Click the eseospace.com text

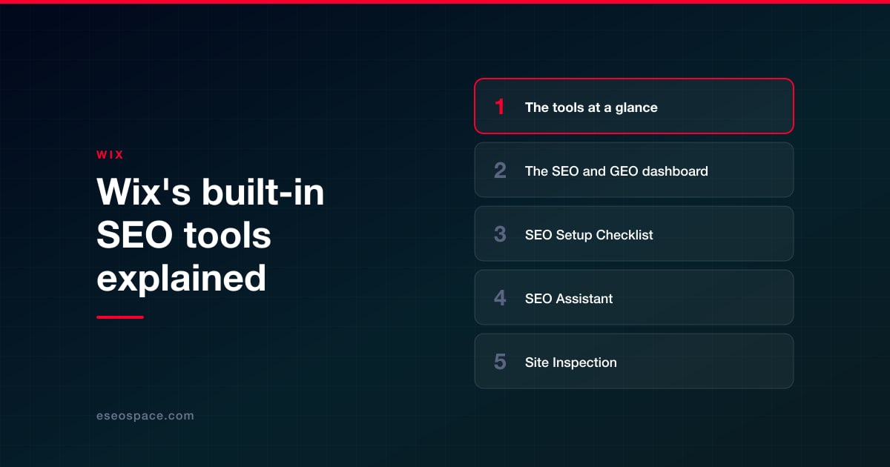click(145, 416)
